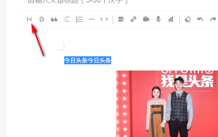This screenshot has height=137, width=218.
Task: Insert a blockquote with the quote icon
Action: (54, 19)
